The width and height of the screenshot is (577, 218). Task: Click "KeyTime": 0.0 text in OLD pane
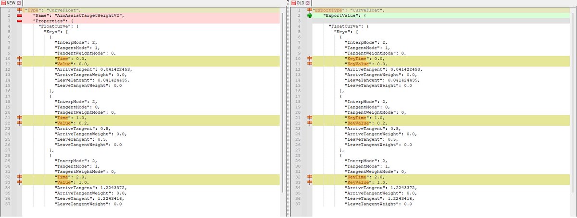pyautogui.click(x=366, y=59)
